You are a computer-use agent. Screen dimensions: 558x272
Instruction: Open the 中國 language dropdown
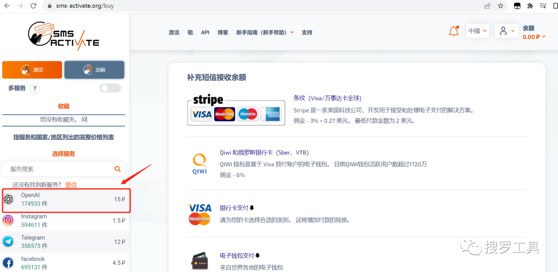tap(477, 31)
